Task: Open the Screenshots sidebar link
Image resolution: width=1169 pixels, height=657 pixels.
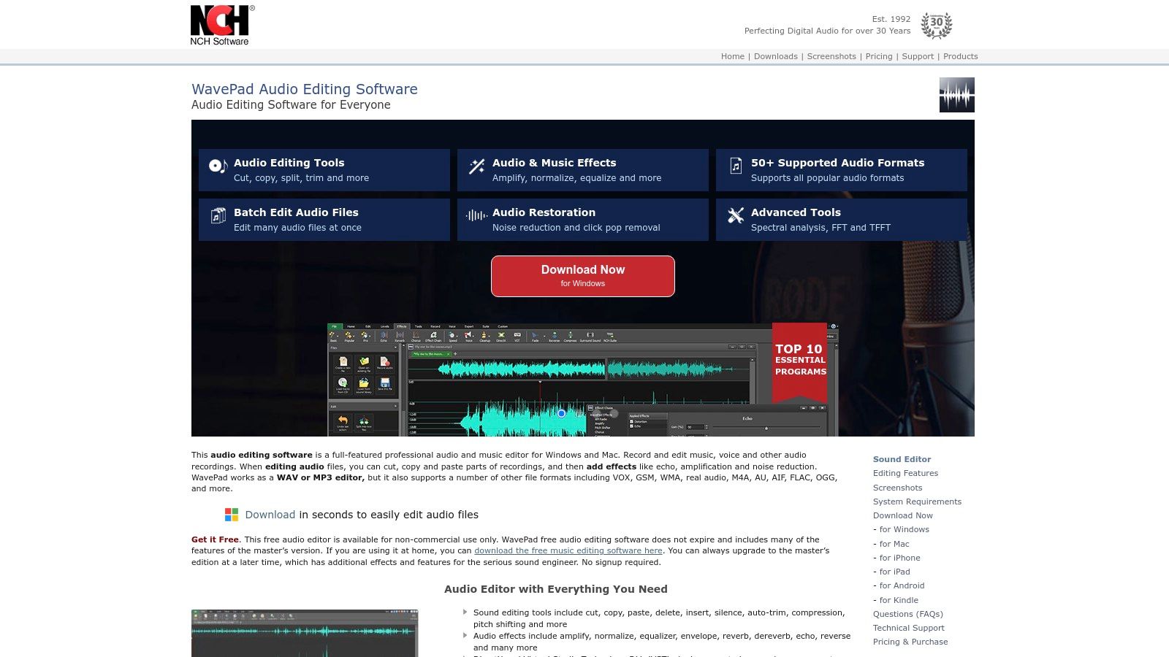Action: click(897, 488)
